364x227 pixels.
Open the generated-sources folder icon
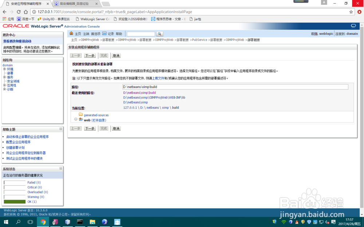pos(81,114)
